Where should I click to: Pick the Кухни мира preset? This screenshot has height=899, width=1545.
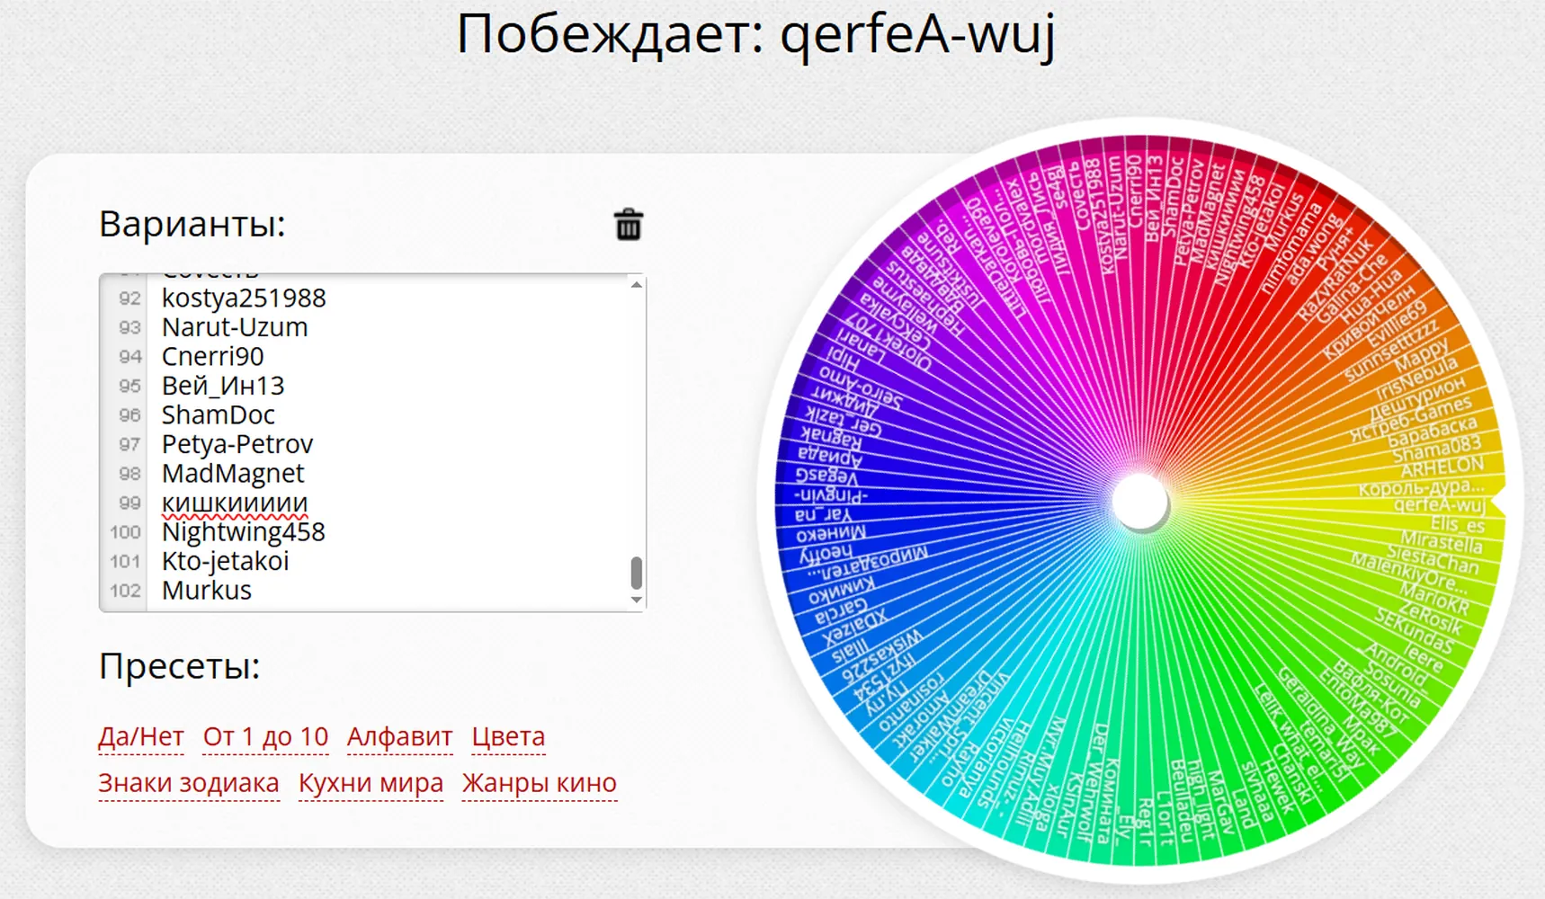pyautogui.click(x=371, y=783)
